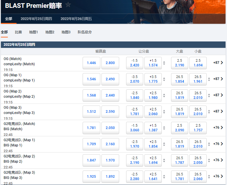This screenshot has width=227, height=185.
Task: Expand +87 markets for OG Map 3
Action: click(218, 111)
